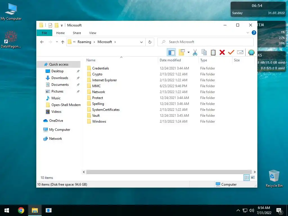Screen dimensions: 288x216
Task: Click the Copy icon in toolbar
Action: coord(204,52)
